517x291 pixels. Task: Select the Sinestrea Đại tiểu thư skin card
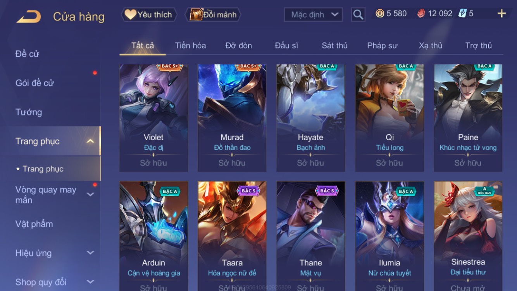(x=468, y=236)
